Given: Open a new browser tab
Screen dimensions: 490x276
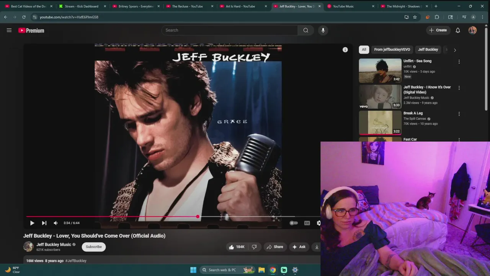Looking at the screenshot, I should click(x=436, y=6).
